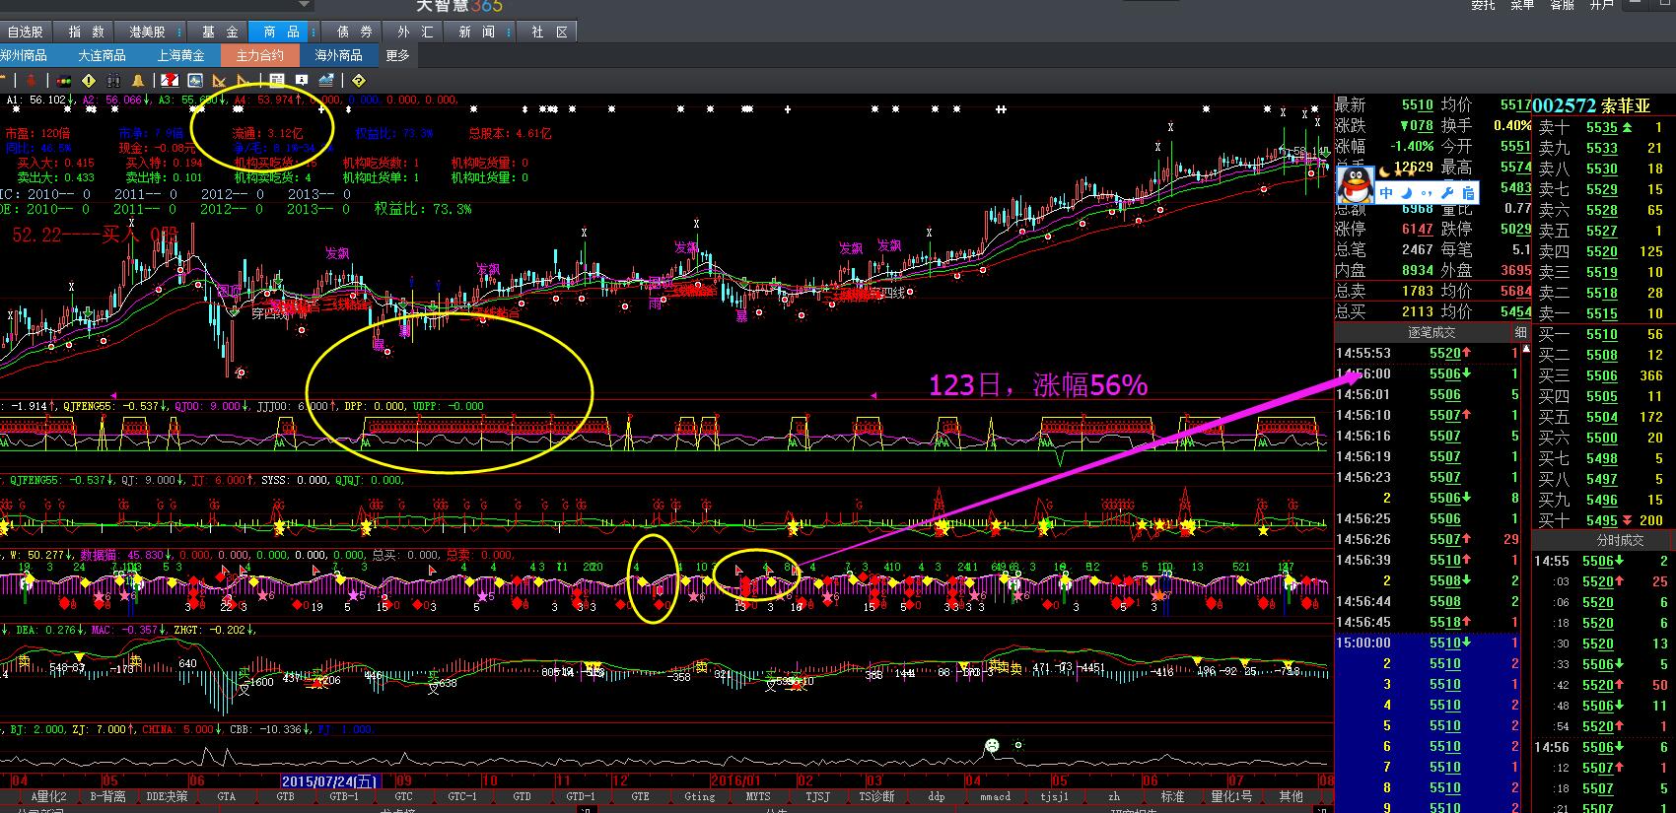
Task: Select the 其他 indicator tab
Action: coord(1291,796)
